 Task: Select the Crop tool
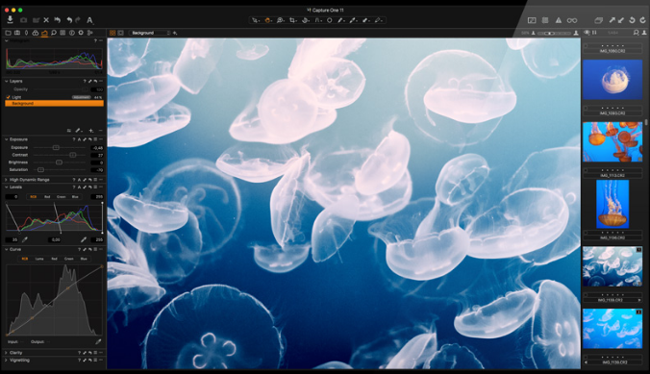293,20
